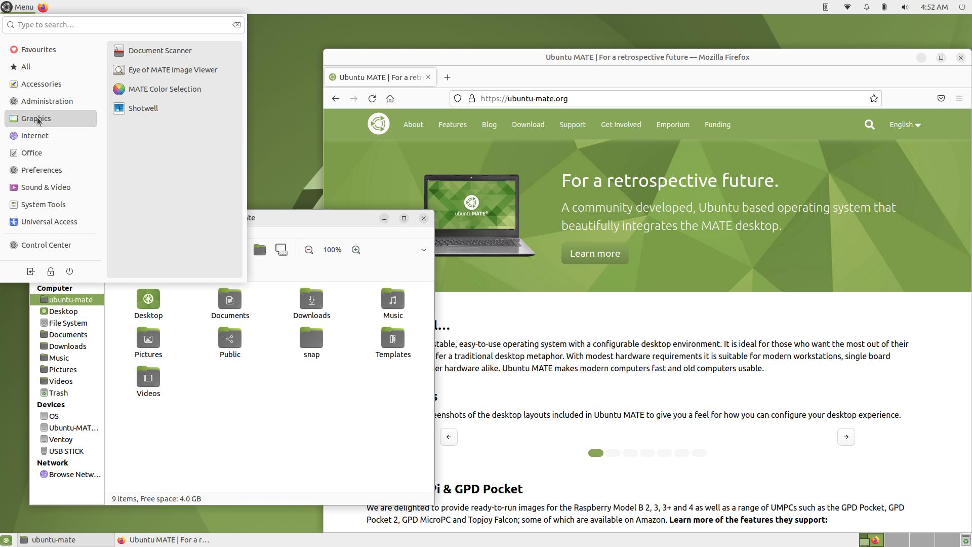
Task: Bookmark this page with the star icon
Action: pos(874,99)
